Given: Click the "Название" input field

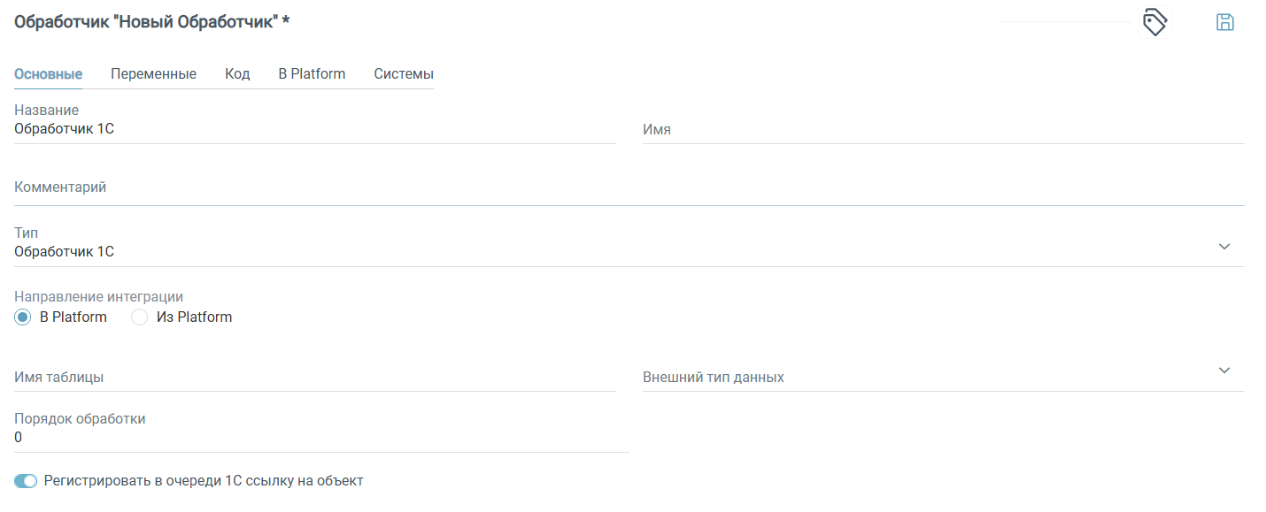Looking at the screenshot, I should (x=314, y=129).
